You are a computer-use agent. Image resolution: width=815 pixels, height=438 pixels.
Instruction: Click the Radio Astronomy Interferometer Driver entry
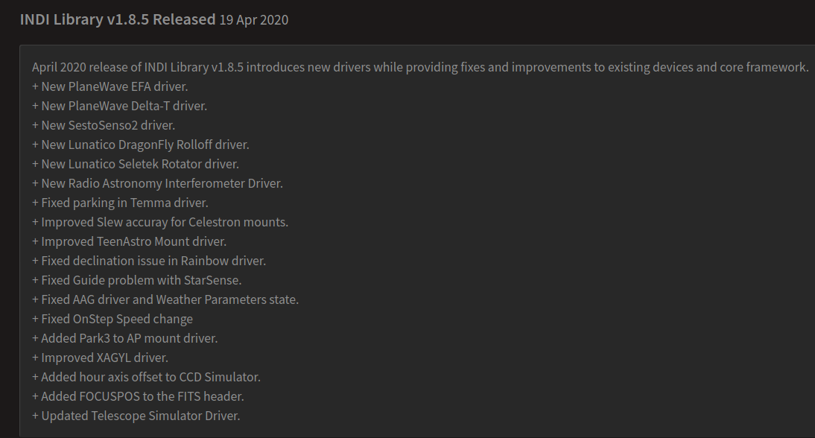tap(157, 183)
